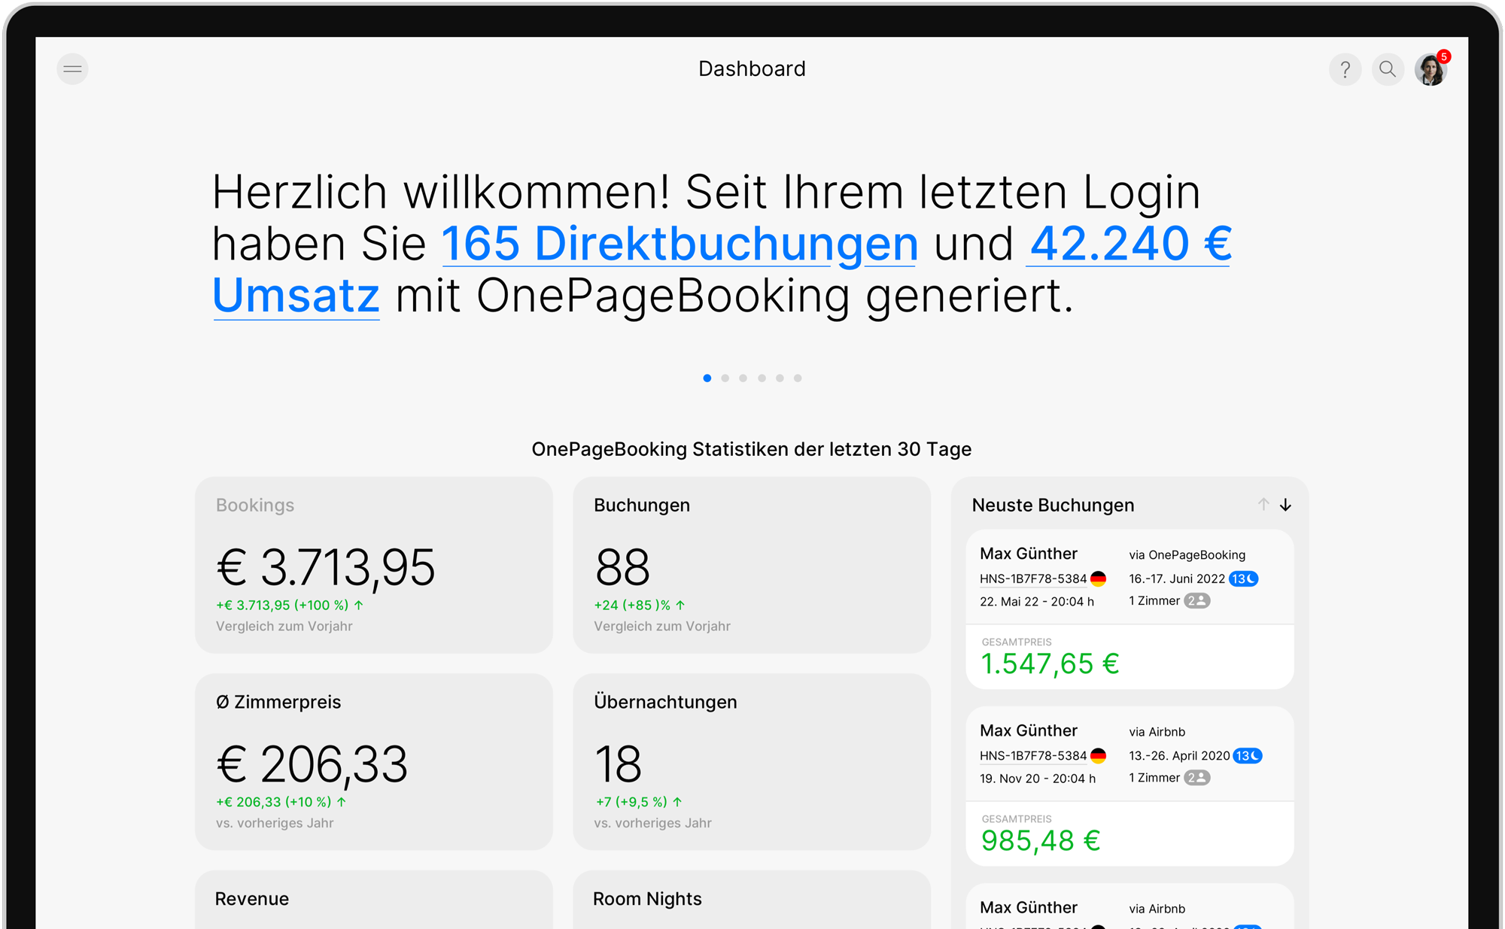Open the Ø Zimmerpreis statistics card
This screenshot has height=929, width=1505.
373,761
